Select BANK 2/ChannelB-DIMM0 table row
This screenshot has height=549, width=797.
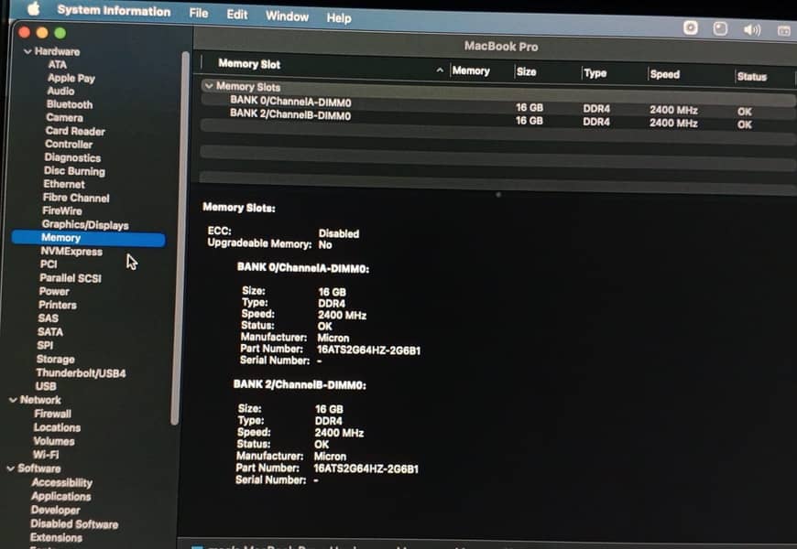pos(498,118)
